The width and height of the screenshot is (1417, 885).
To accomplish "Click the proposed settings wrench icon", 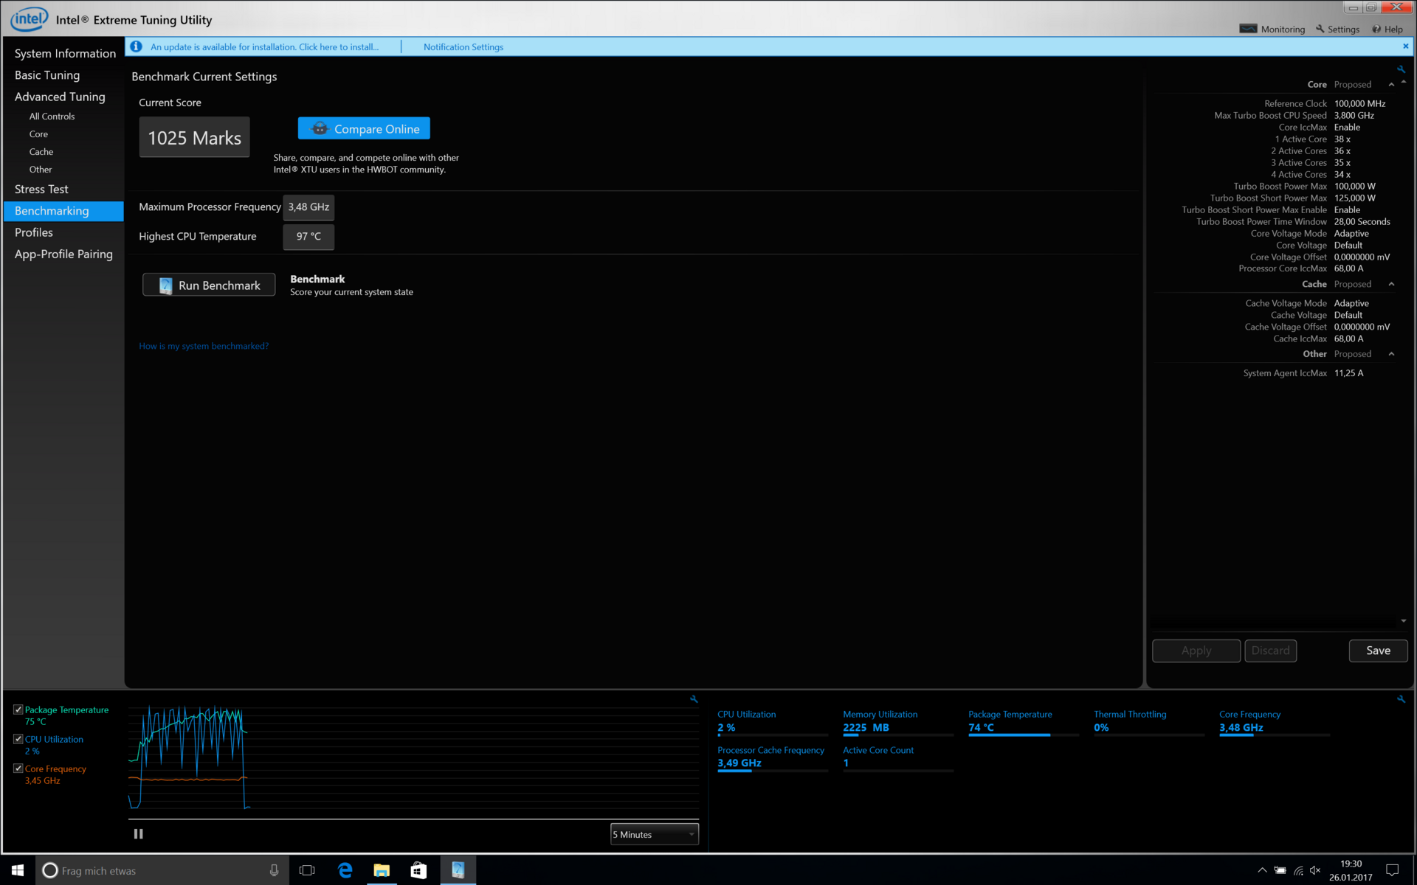I will tap(1401, 69).
